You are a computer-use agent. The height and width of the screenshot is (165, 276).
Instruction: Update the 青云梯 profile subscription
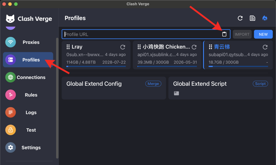[x=265, y=47]
